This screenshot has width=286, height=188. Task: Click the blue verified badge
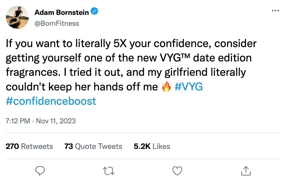click(x=95, y=11)
